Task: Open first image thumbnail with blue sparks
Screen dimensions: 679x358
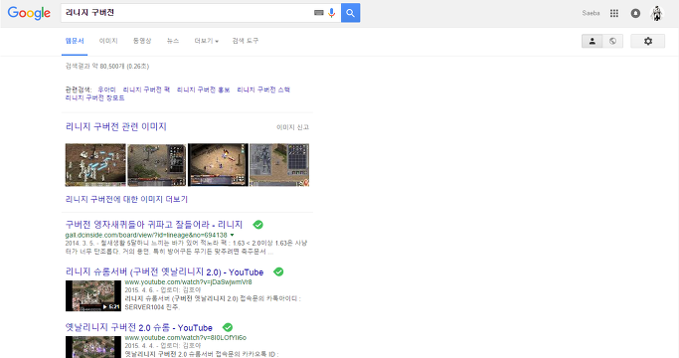Action: pos(95,165)
